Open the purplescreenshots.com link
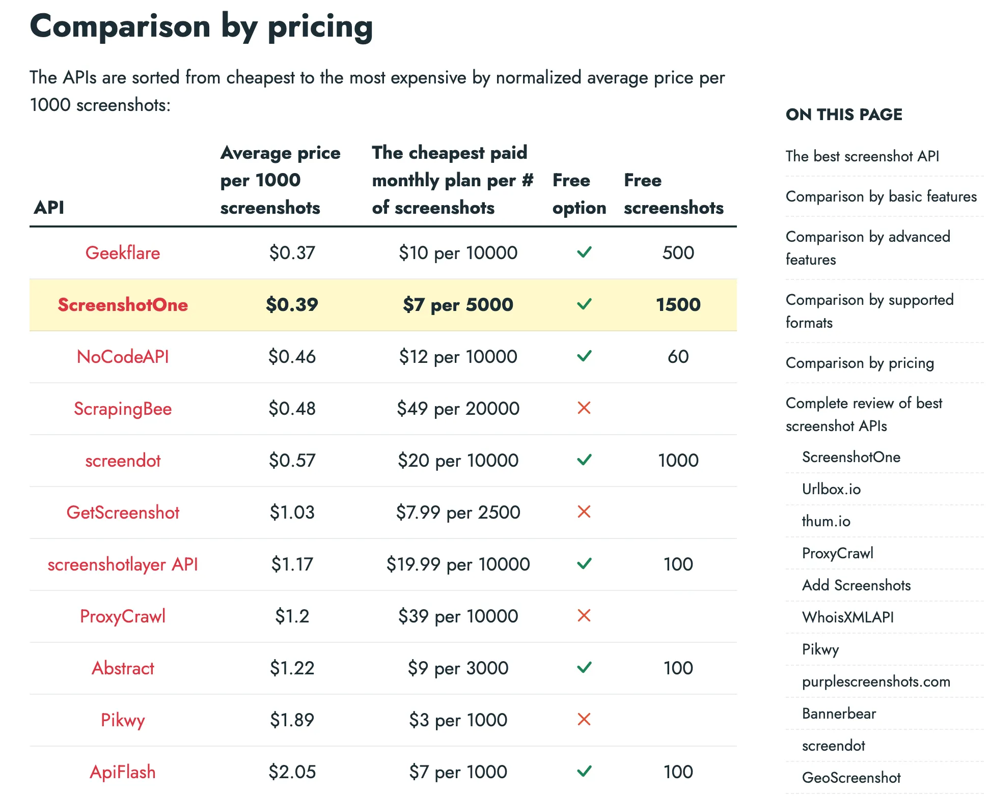The image size is (990, 797). (x=876, y=681)
